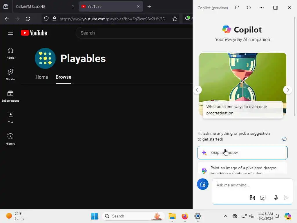This screenshot has width=297, height=223.
Task: Show previous Copilot suggestion card
Action: click(x=197, y=90)
